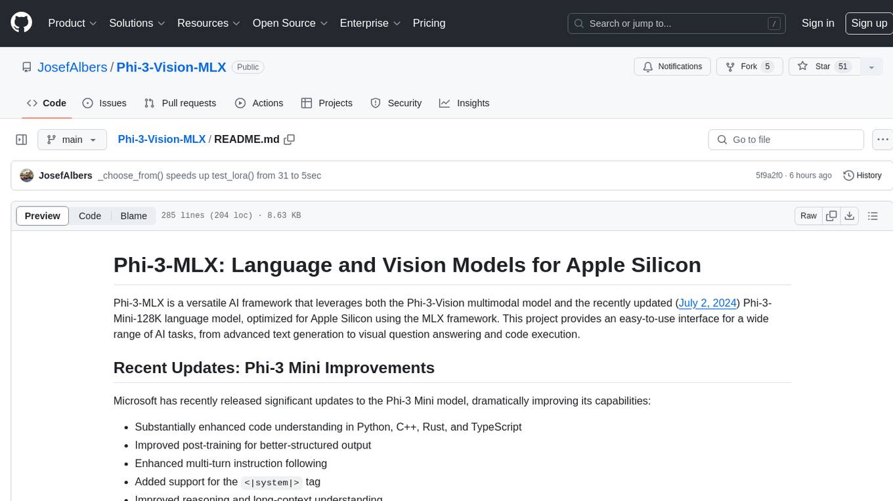The width and height of the screenshot is (893, 501).
Task: Switch to the Pull requests tab
Action: click(180, 103)
